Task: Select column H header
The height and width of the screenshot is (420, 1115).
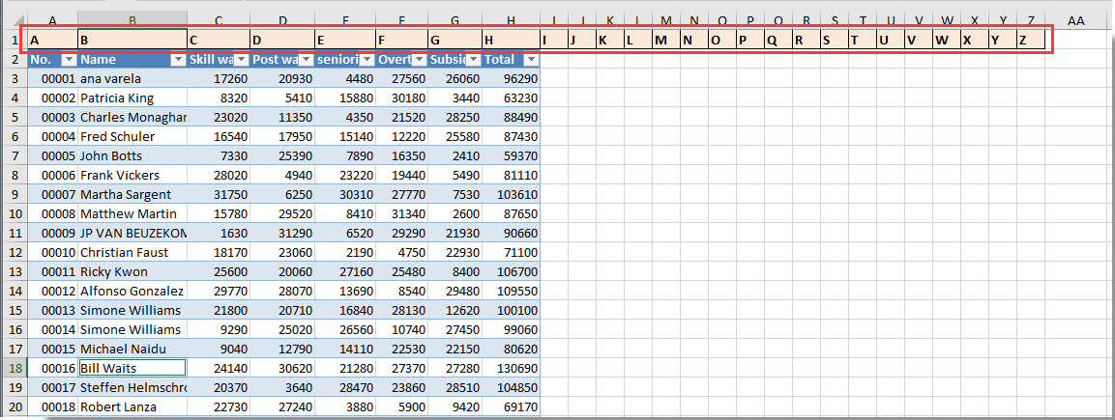Action: tap(511, 19)
